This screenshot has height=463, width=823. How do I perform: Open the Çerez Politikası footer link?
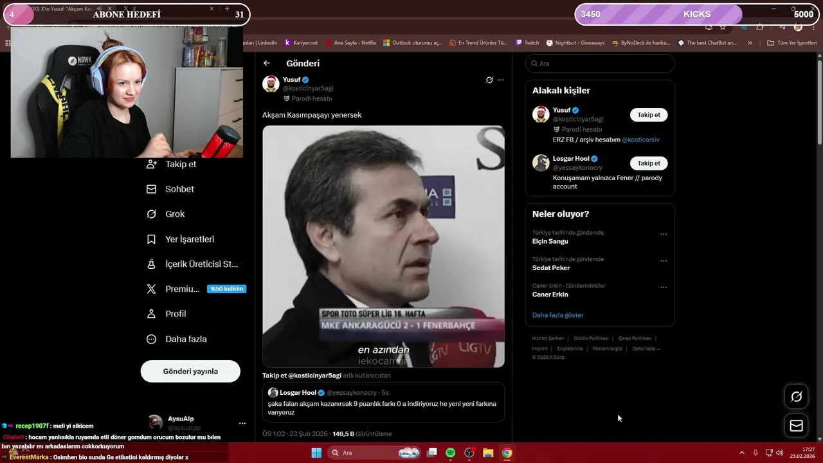click(x=635, y=338)
